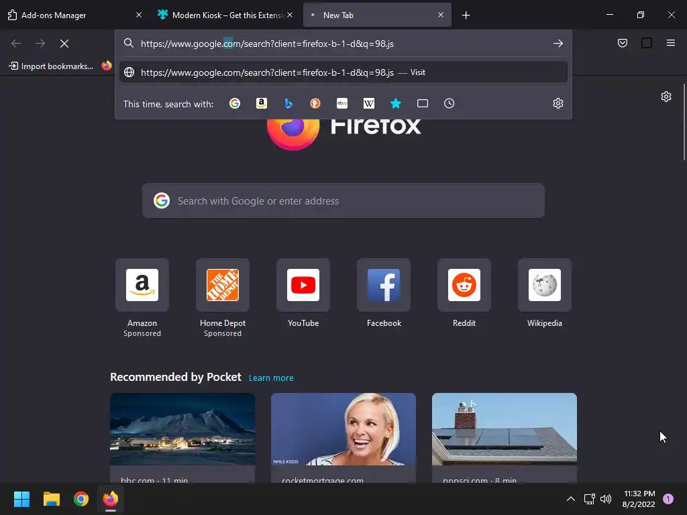
Task: Open clock and date in taskbar
Action: pyautogui.click(x=639, y=499)
